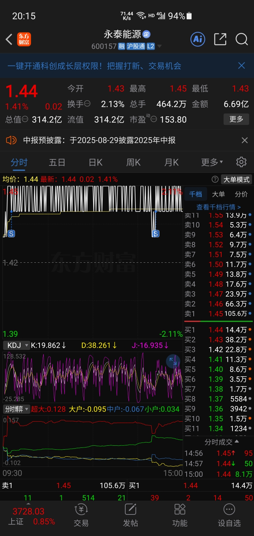Tap the 融 margin tag

pyautogui.click(x=122, y=46)
